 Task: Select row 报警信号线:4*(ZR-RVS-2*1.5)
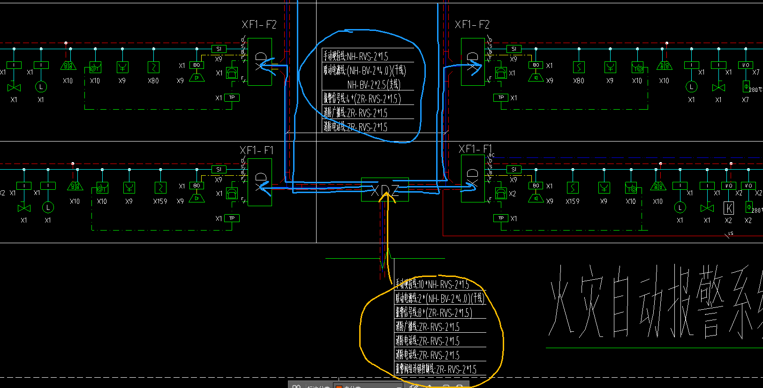point(362,98)
